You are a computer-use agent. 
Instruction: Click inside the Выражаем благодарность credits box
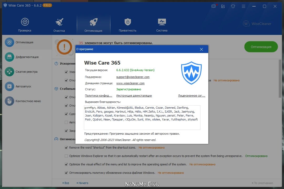pyautogui.click(x=142, y=118)
